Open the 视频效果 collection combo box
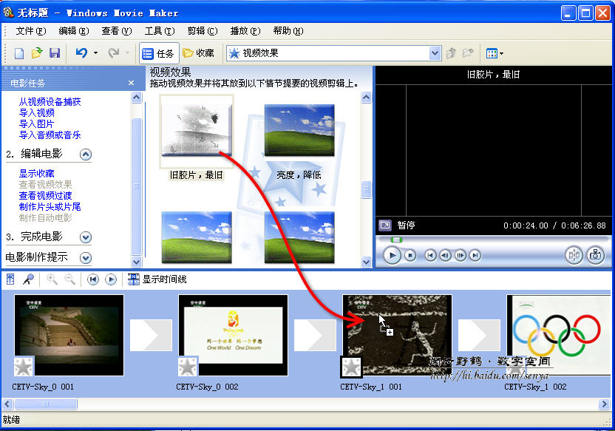 [334, 53]
